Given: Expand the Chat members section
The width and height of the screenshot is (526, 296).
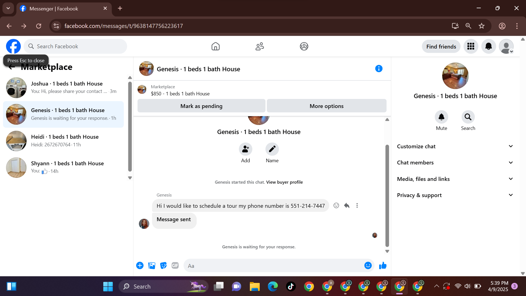Looking at the screenshot, I should point(455,163).
